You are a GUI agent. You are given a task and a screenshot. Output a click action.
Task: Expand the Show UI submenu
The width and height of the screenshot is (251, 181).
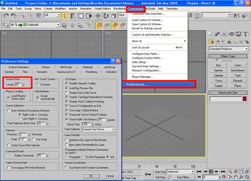pyautogui.click(x=158, y=41)
